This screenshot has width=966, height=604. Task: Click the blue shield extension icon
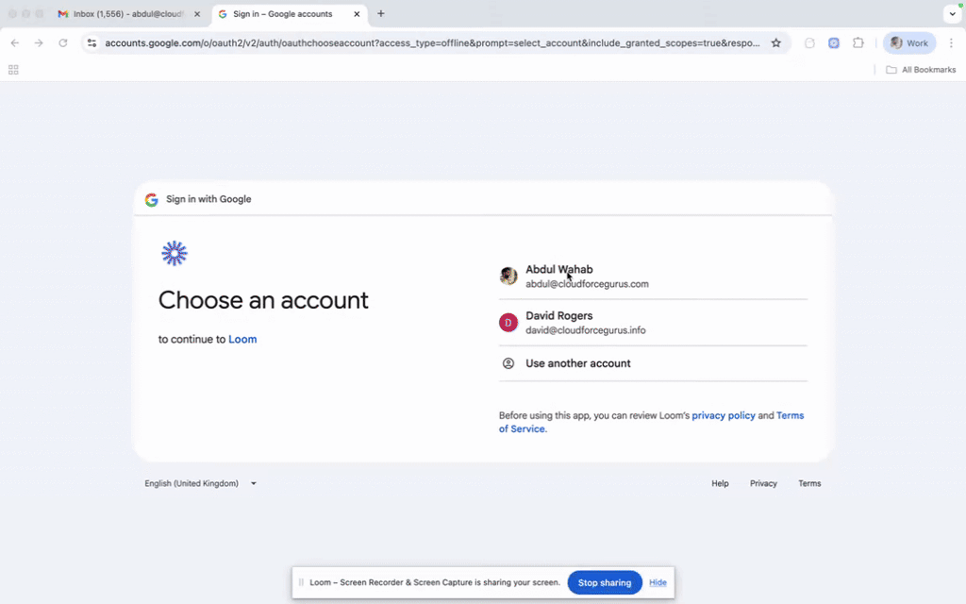pos(834,42)
